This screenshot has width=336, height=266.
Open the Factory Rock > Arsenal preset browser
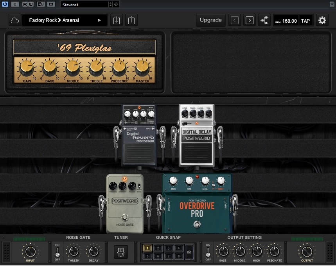[64, 20]
